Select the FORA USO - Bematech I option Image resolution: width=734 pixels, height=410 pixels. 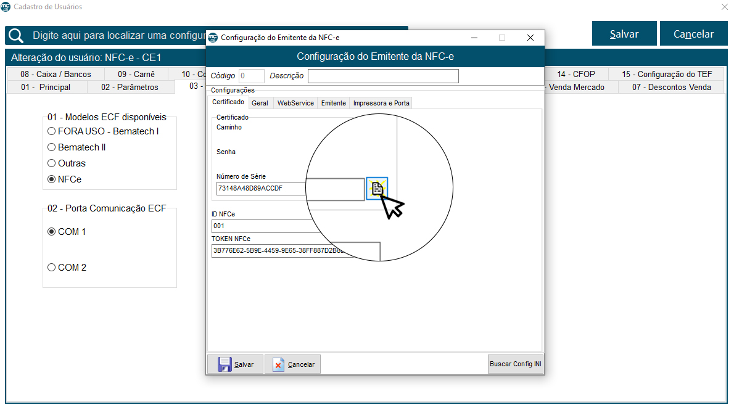point(52,131)
